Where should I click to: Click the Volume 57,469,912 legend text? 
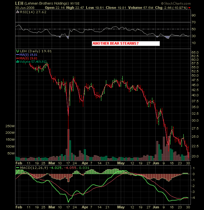pos(33,61)
